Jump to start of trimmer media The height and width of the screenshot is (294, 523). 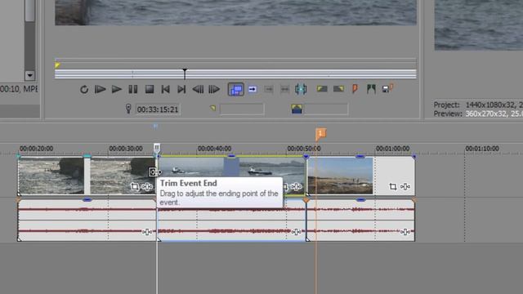165,89
